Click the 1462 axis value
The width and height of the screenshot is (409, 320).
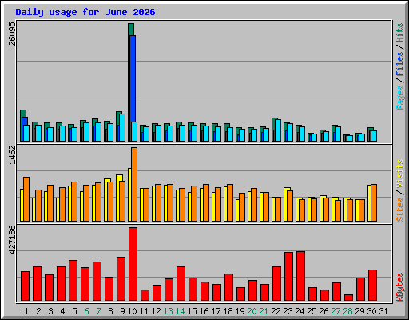point(12,154)
